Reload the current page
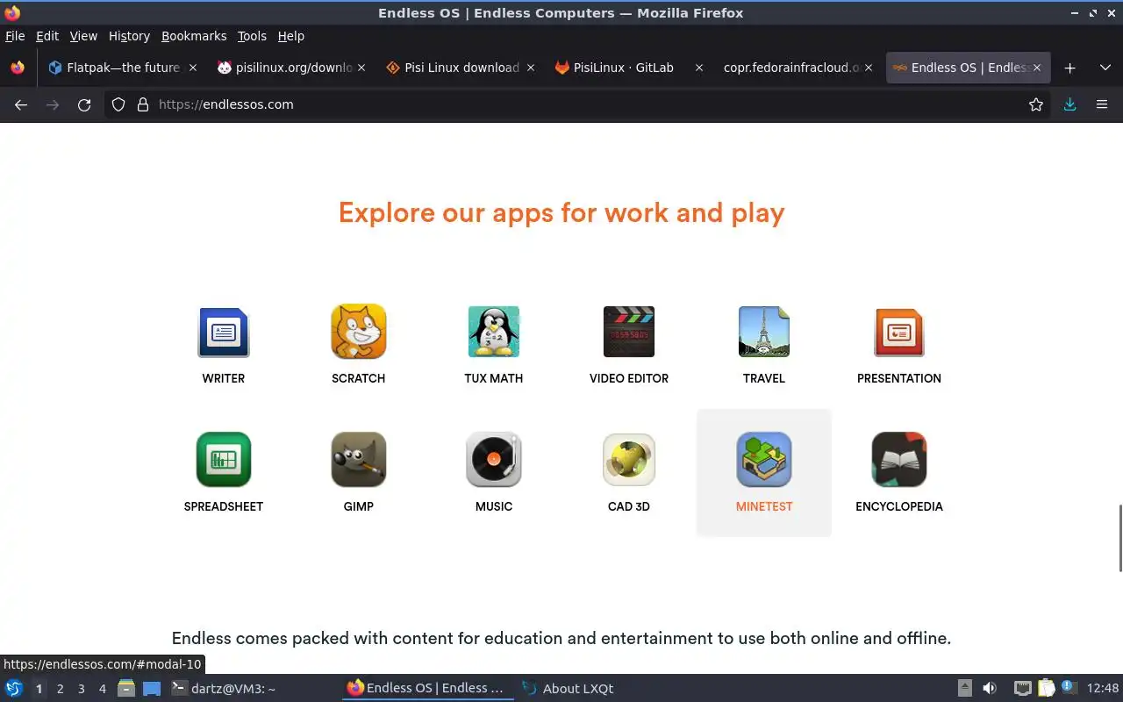 point(84,104)
